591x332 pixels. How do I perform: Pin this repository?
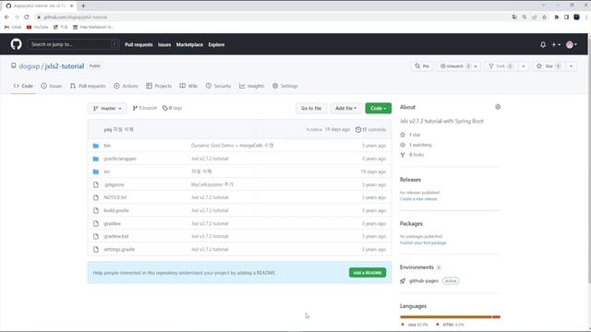coord(422,66)
